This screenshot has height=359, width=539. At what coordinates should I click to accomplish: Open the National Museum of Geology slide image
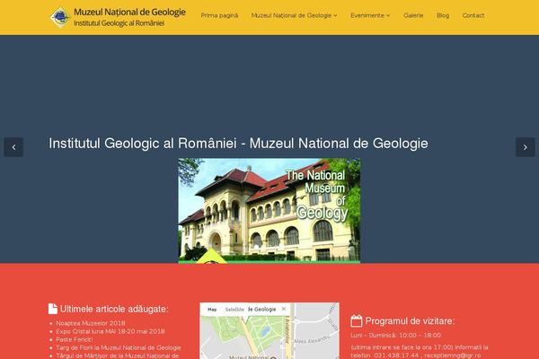(x=269, y=210)
